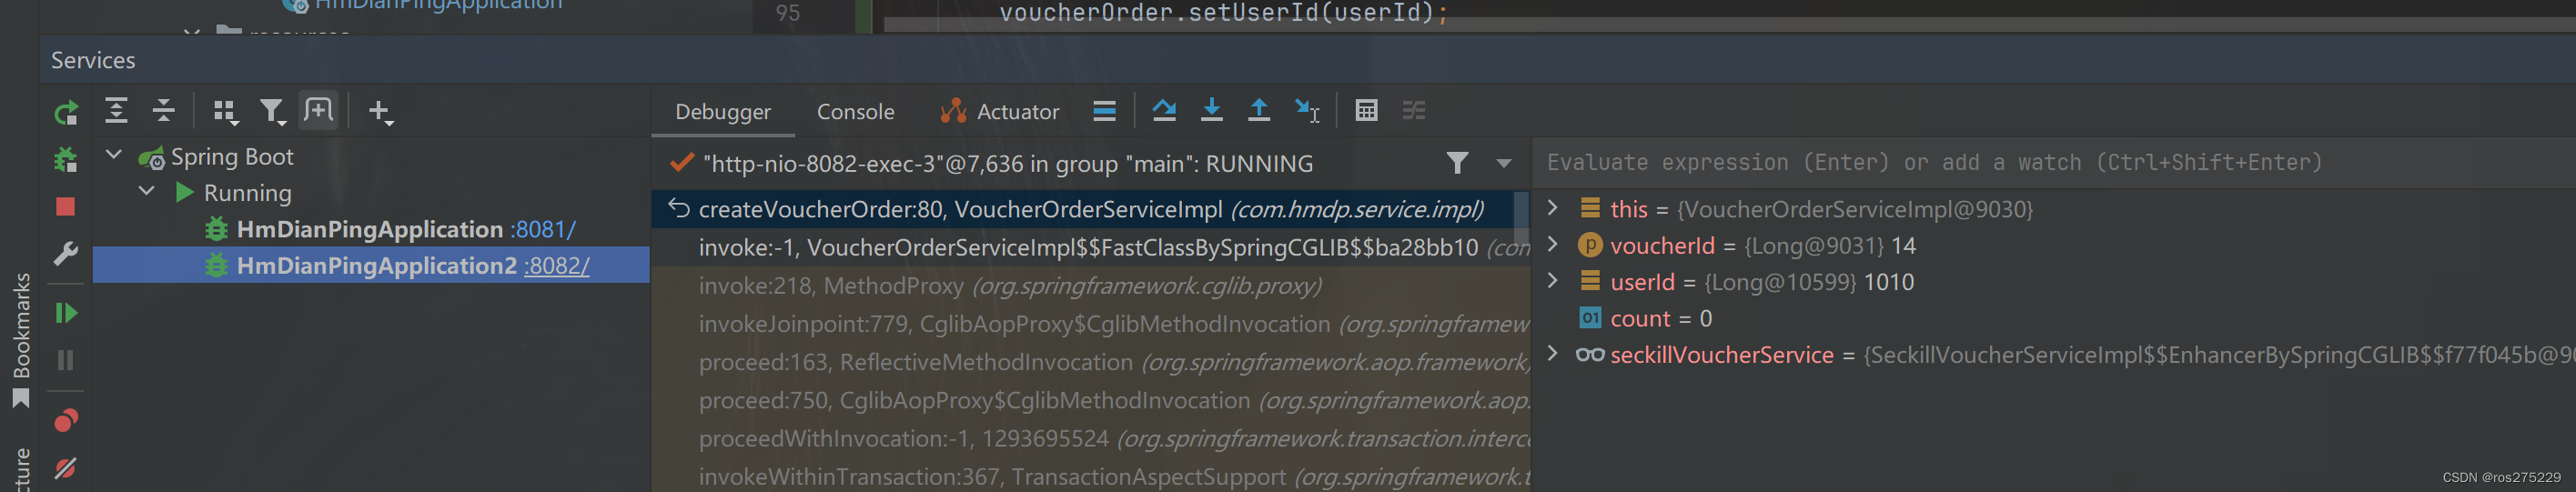This screenshot has width=2576, height=492.
Task: Select HmDianPingApplication2 service row
Action: coord(371,265)
